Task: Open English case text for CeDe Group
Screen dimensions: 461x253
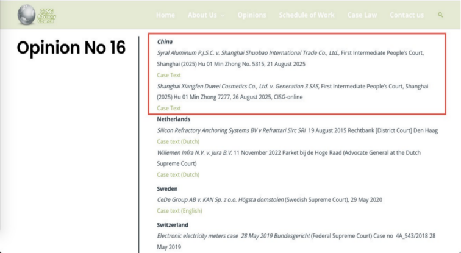Action: pyautogui.click(x=179, y=210)
